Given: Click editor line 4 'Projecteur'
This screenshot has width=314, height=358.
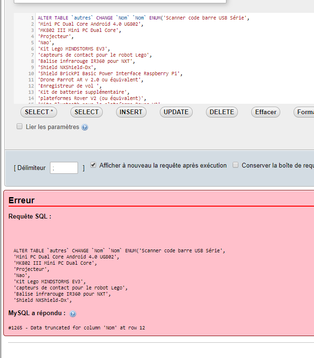Looking at the screenshot, I should click(56, 36).
